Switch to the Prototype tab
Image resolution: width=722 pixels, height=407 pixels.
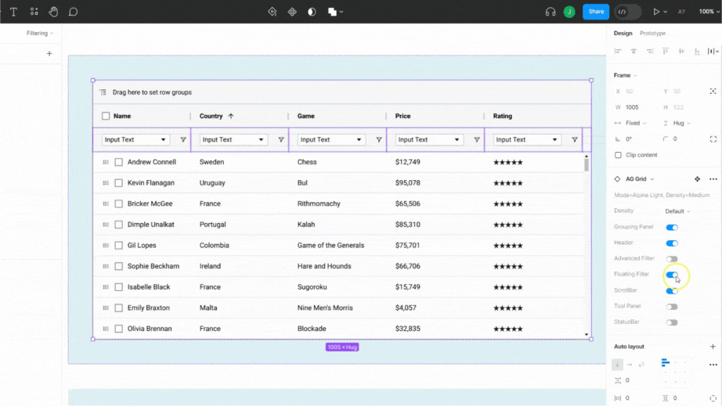pyautogui.click(x=652, y=34)
